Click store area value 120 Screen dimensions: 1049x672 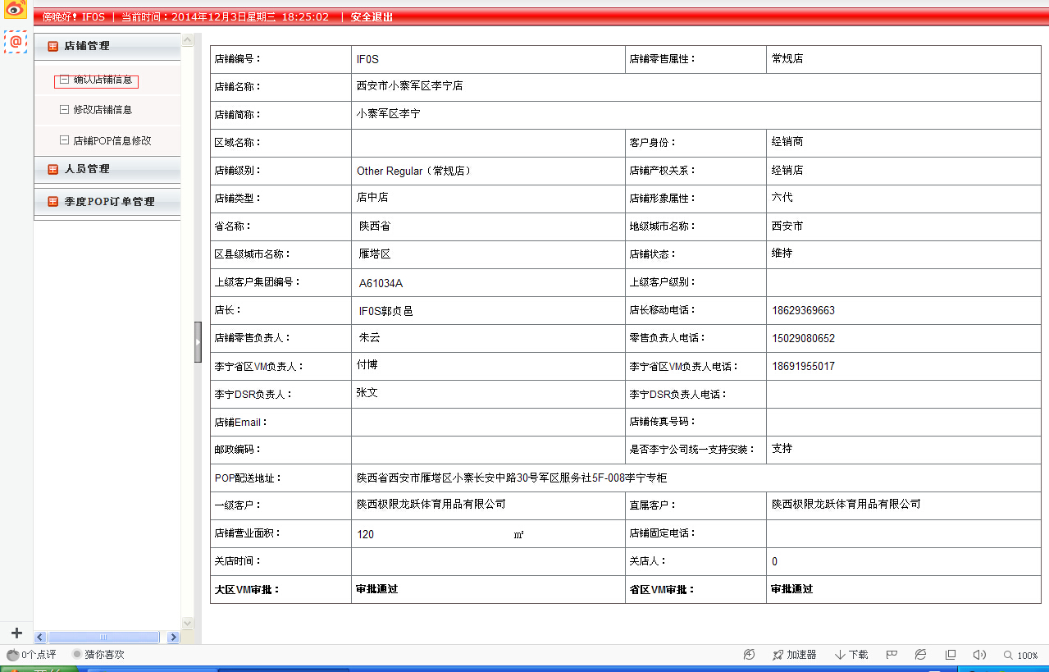pos(366,534)
